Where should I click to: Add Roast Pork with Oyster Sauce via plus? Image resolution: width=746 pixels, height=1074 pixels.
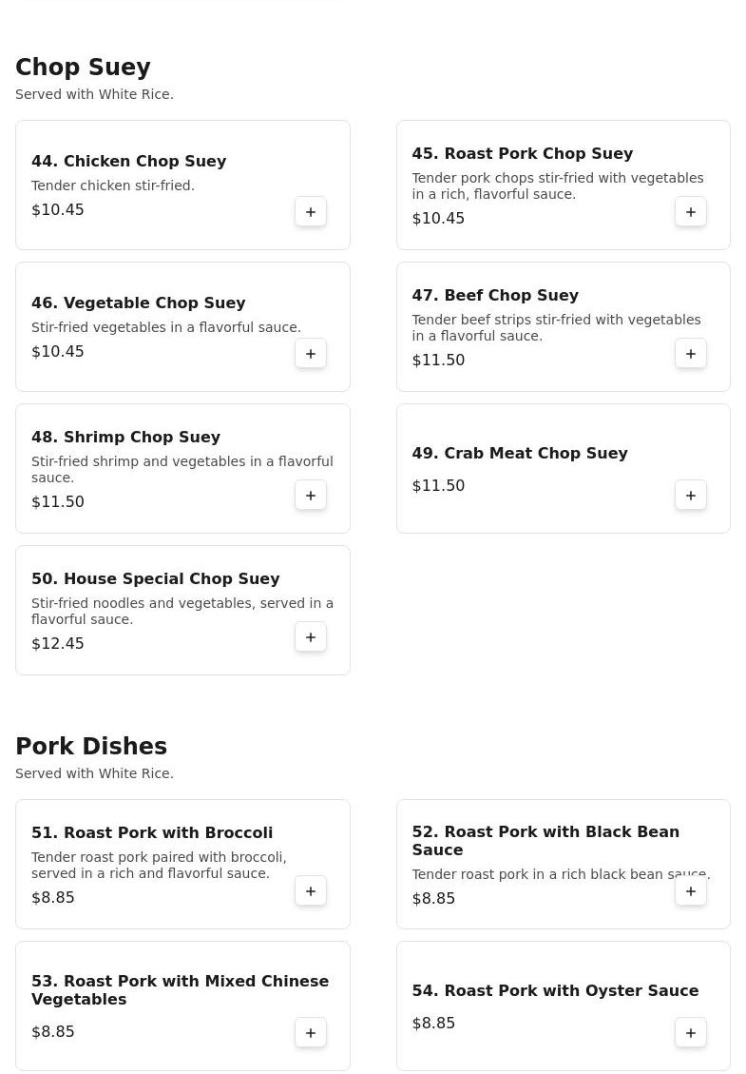coord(691,1033)
